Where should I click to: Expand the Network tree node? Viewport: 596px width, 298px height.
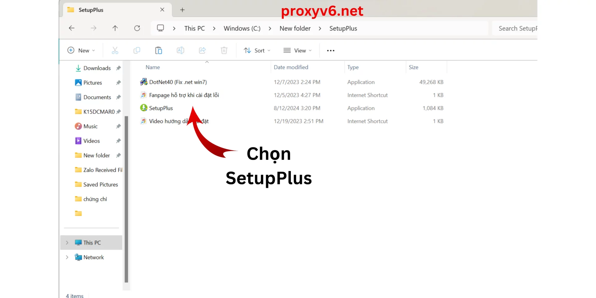point(67,257)
